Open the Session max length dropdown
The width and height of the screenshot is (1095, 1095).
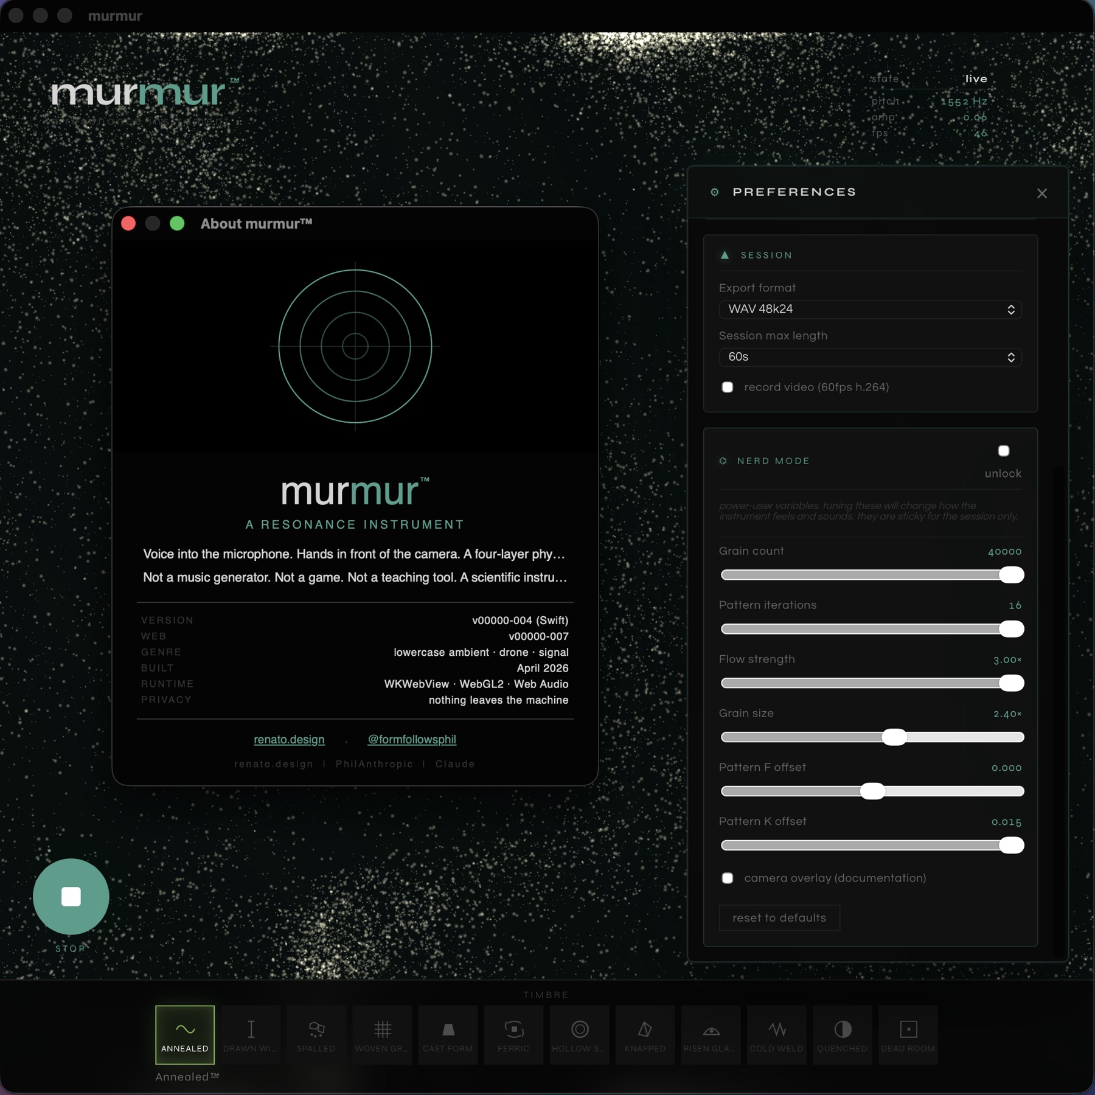869,357
